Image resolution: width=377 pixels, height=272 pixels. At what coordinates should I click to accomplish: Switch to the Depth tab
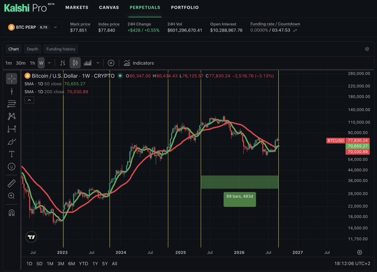(x=32, y=49)
